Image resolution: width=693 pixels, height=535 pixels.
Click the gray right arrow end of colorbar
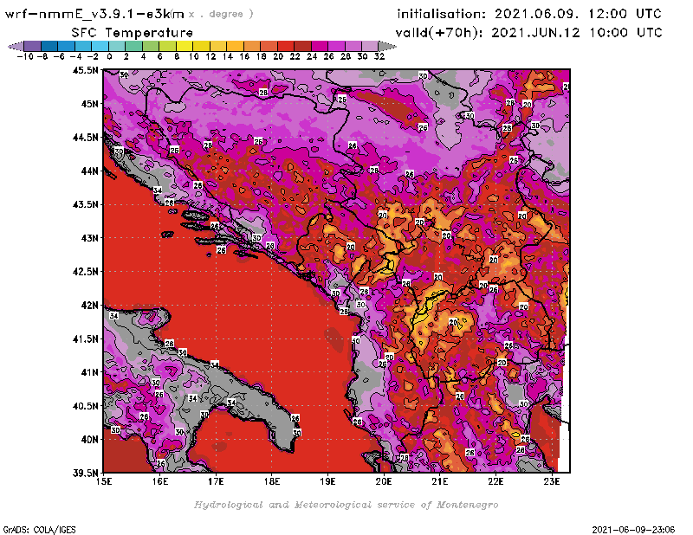click(x=387, y=46)
